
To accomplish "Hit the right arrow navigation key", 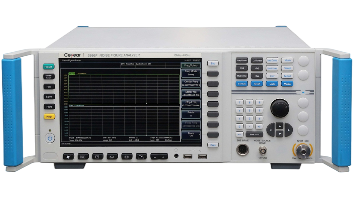I will [x=288, y=130].
